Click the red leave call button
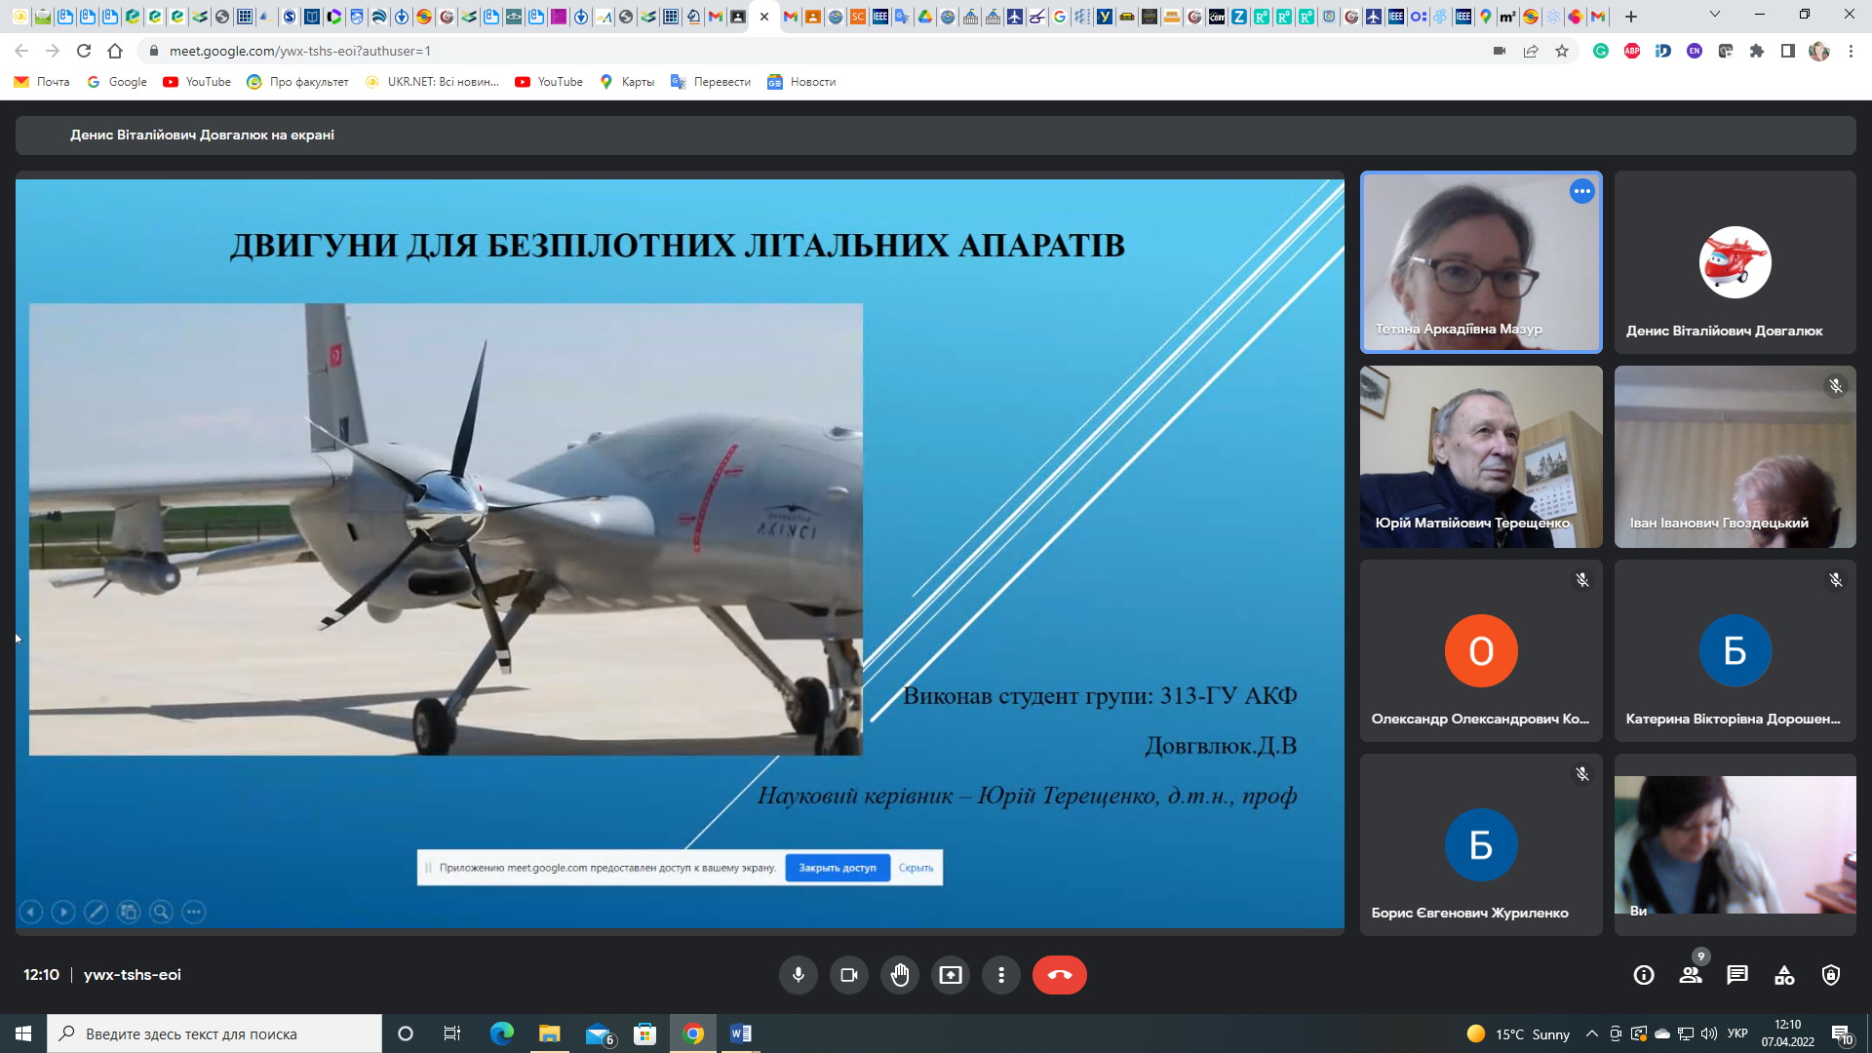 coord(1059,975)
